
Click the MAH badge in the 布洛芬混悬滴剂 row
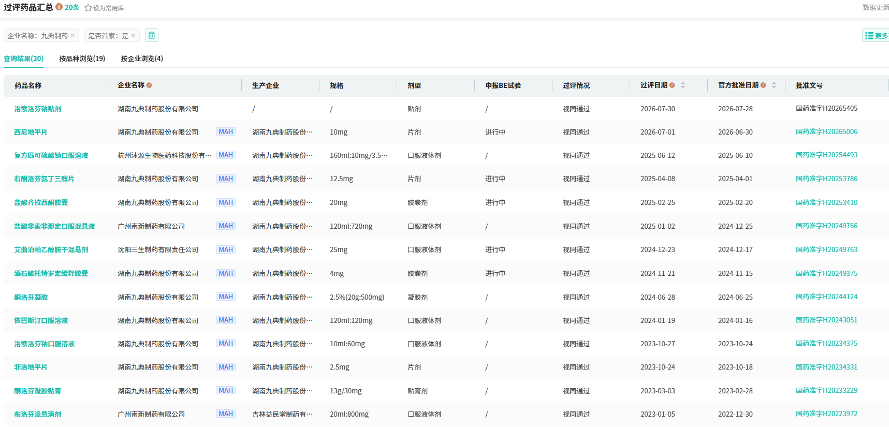226,414
